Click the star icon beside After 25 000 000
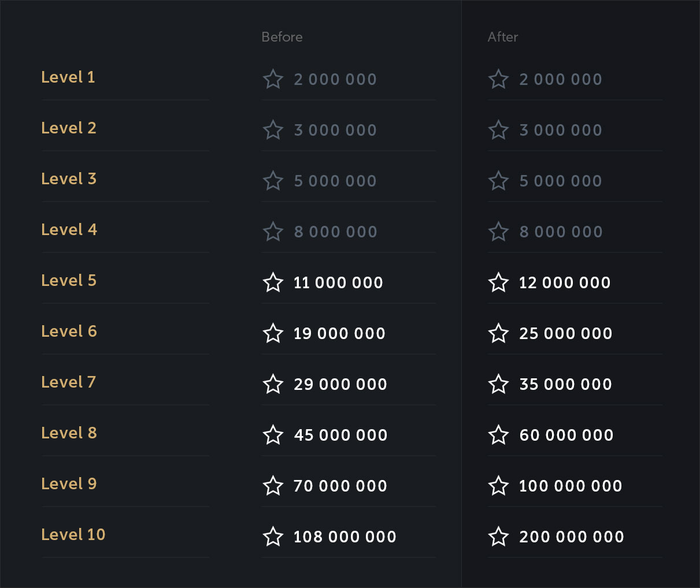Screen dimensions: 700x588 [498, 333]
